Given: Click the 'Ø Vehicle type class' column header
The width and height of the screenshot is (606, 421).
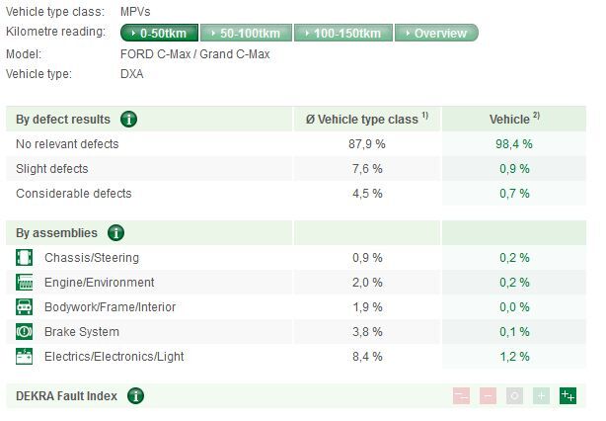Looking at the screenshot, I should click(x=367, y=120).
